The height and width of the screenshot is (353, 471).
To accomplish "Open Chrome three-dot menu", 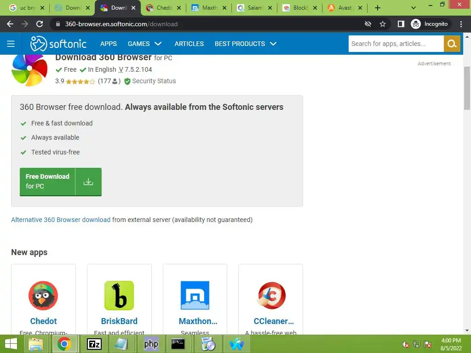I will coord(461,24).
